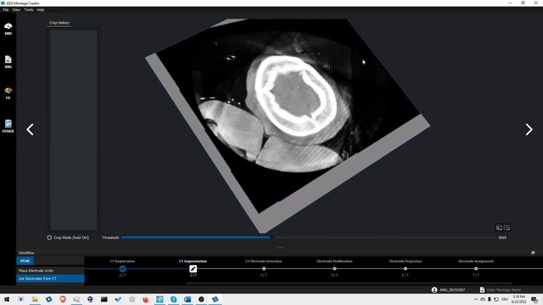This screenshot has width=543, height=305.
Task: Jump to Electrode Modification step marker
Action: point(335,269)
